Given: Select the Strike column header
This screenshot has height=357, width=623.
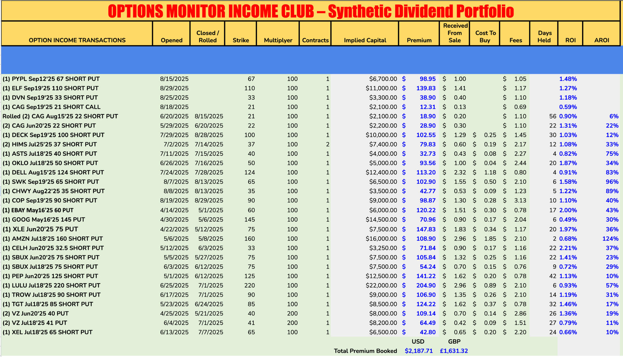Looking at the screenshot, I should [241, 40].
